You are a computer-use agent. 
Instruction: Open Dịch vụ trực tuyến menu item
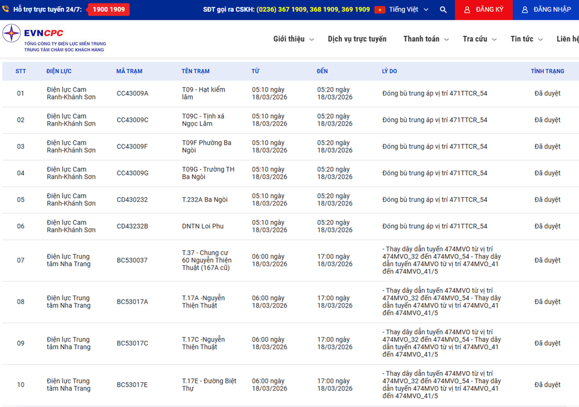tap(357, 39)
